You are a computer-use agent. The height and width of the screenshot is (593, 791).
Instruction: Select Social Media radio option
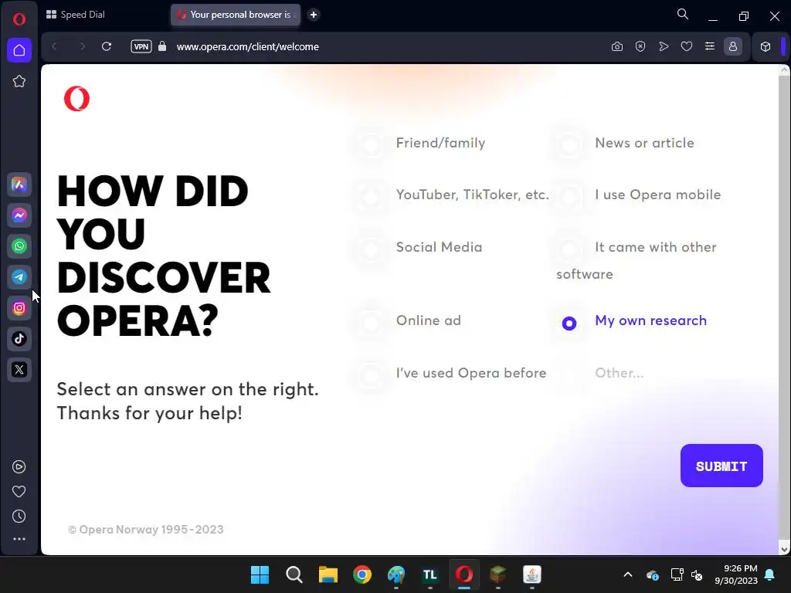[371, 249]
